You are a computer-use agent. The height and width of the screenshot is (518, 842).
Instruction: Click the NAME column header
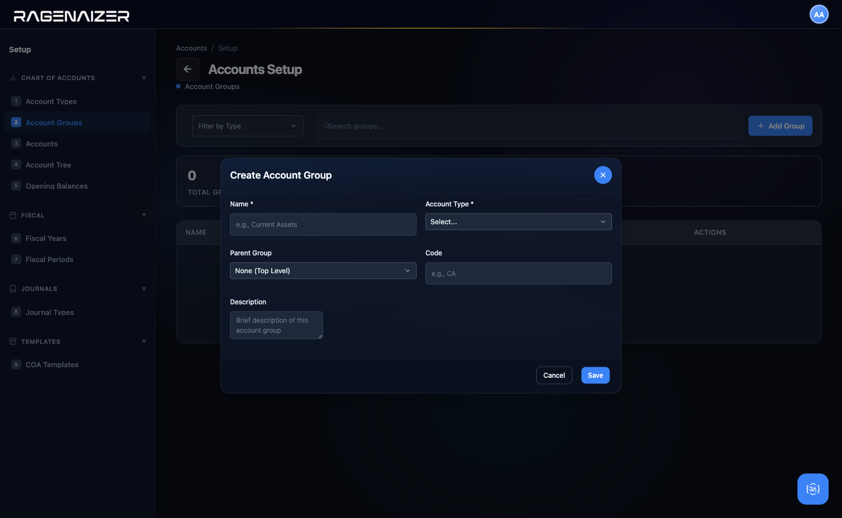click(196, 233)
